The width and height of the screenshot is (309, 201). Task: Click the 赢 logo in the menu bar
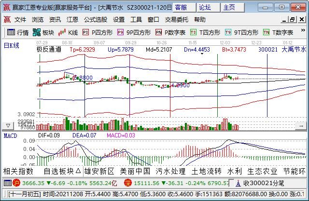coord(7,19)
